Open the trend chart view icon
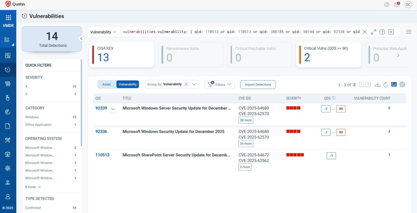The width and height of the screenshot is (417, 213). pos(394,84)
